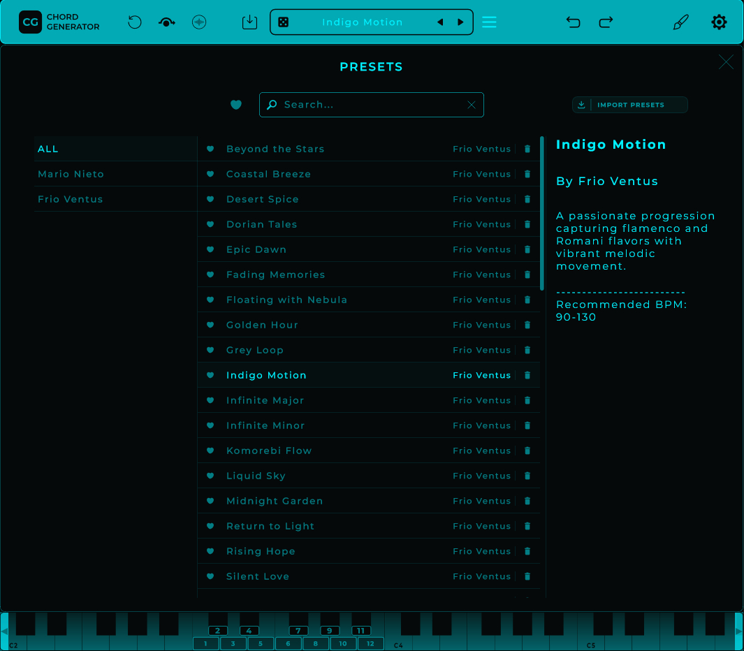
Task: Click the CG Chord Generator logo
Action: [59, 22]
